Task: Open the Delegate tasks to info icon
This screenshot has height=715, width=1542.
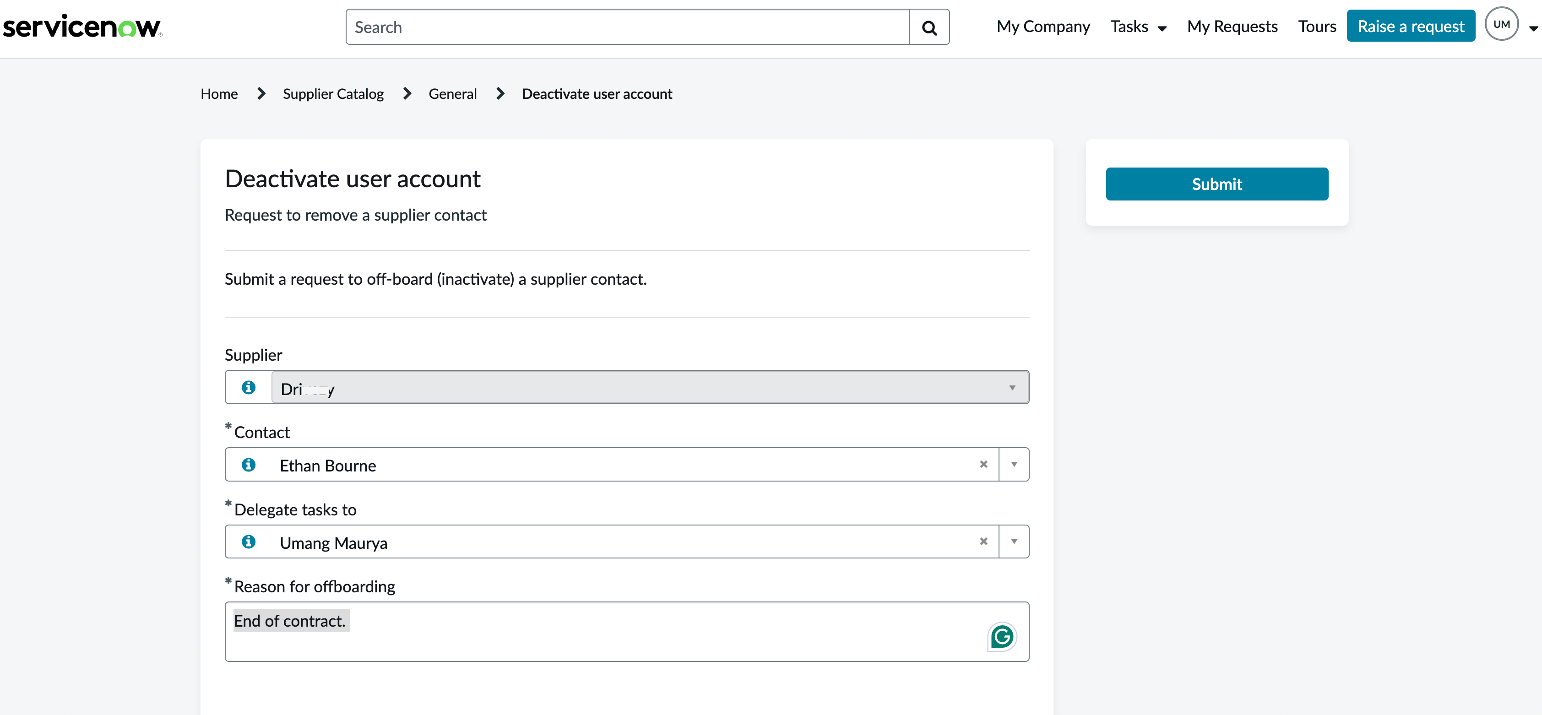Action: pyautogui.click(x=249, y=542)
